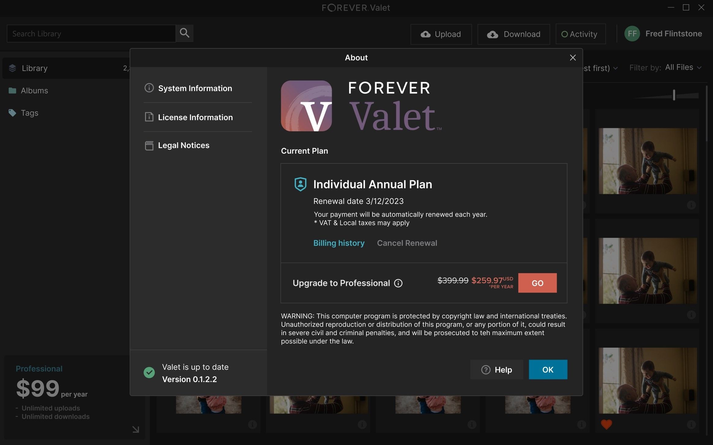Show info for top right photo
The image size is (713, 445).
click(x=691, y=205)
